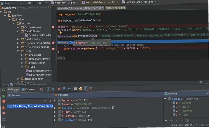Hide the Debug tool window

[206, 82]
